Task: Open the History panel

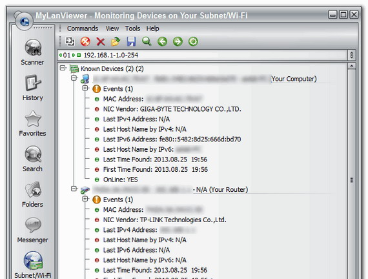Action: (33, 88)
